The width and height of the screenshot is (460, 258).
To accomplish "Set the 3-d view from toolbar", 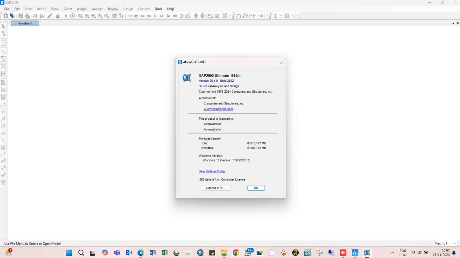I will (129, 16).
